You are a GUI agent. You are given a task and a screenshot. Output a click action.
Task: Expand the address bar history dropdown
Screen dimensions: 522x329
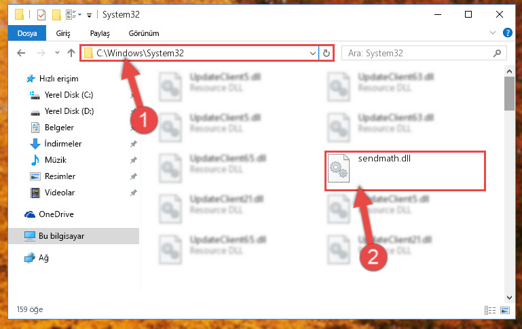tap(313, 53)
